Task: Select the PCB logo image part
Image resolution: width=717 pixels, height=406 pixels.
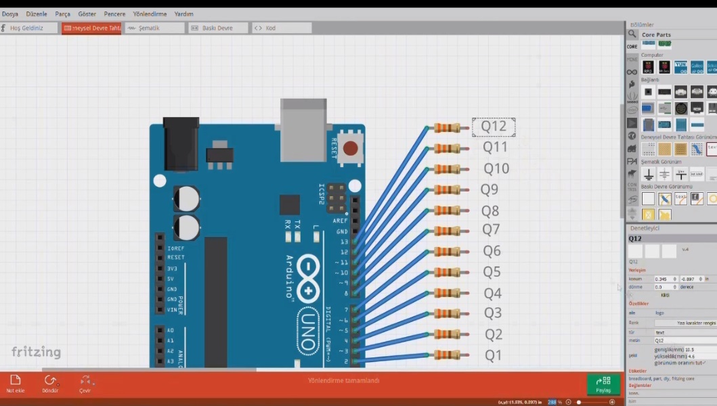Action: 697,198
